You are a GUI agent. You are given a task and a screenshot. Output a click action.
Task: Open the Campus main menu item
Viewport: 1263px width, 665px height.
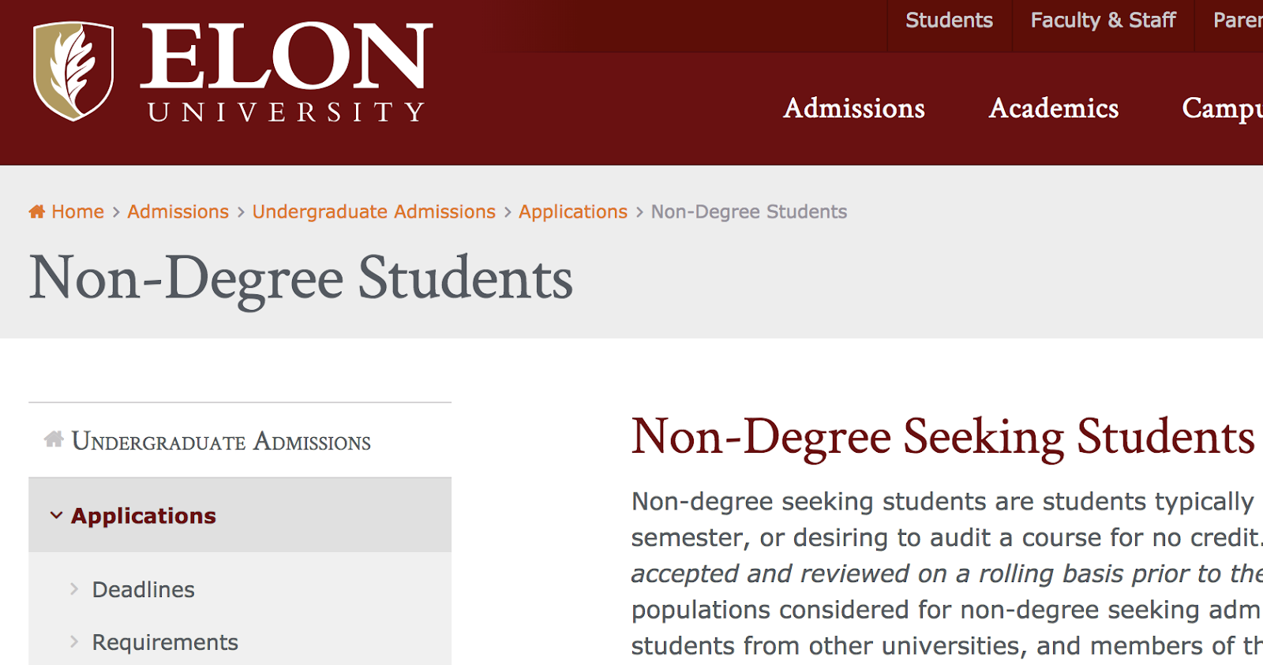(x=1221, y=108)
